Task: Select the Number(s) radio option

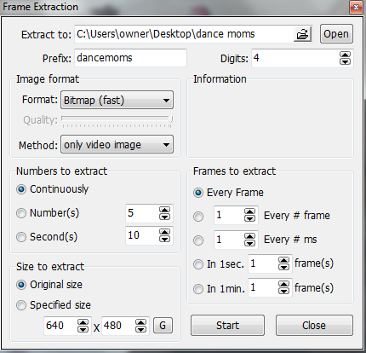Action: coord(21,213)
